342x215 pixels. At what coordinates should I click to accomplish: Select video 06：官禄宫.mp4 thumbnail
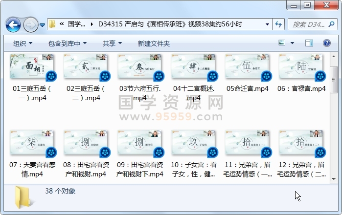click(301, 66)
